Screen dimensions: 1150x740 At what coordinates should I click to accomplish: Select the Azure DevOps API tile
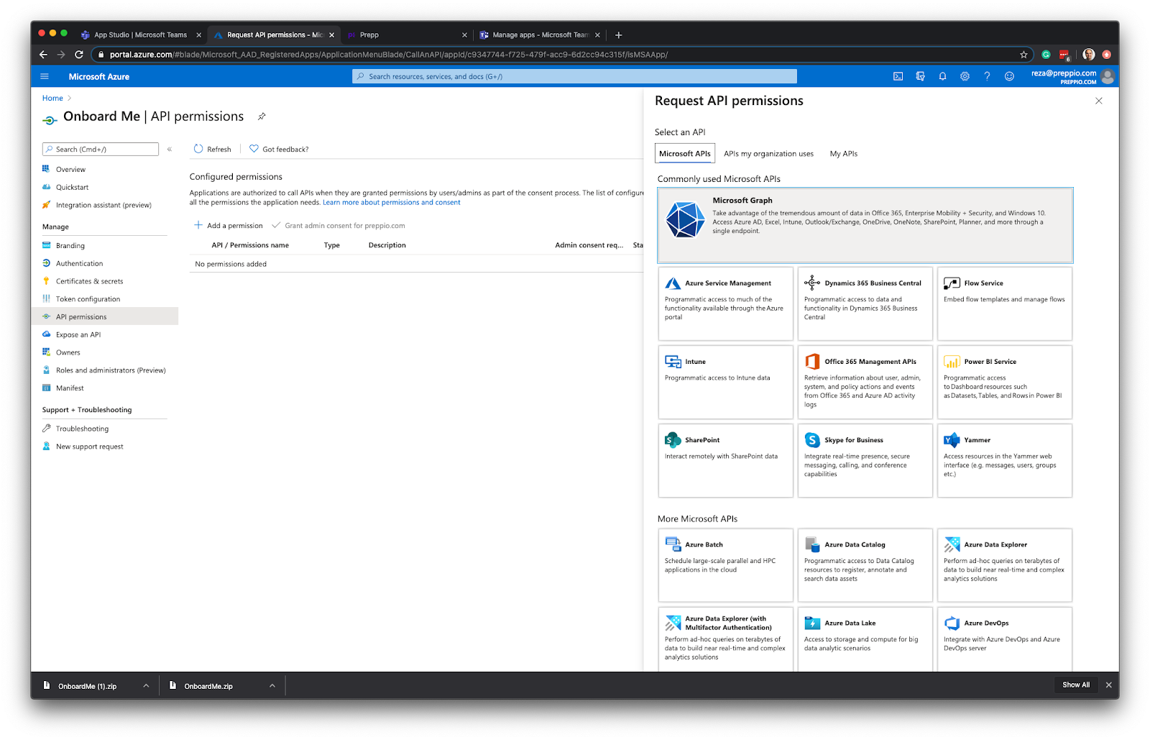click(x=1004, y=636)
